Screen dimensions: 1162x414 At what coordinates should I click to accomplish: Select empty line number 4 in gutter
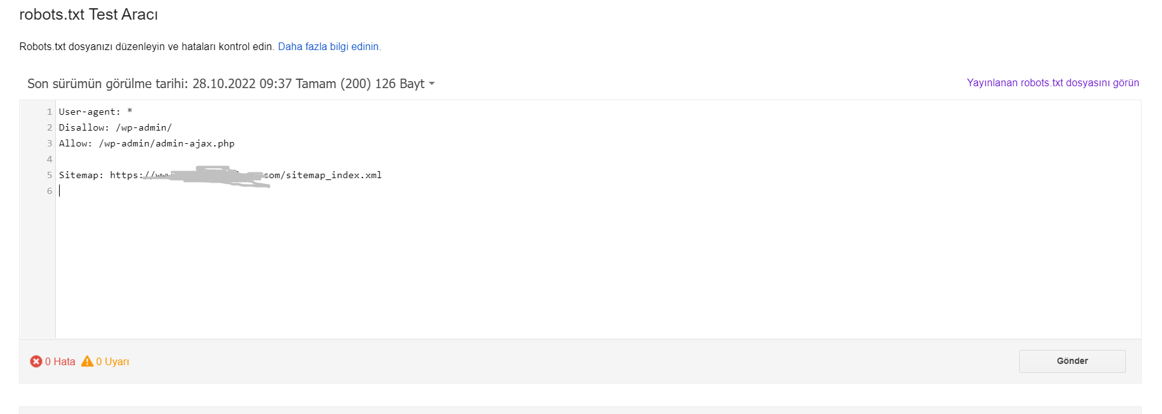tap(50, 159)
